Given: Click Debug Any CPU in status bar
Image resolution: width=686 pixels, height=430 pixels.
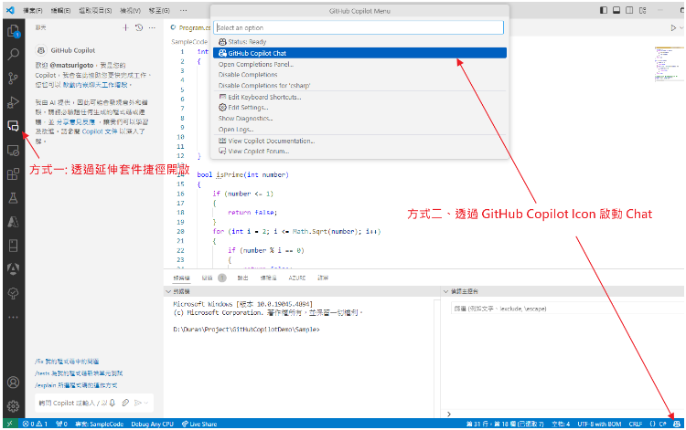Looking at the screenshot, I should pyautogui.click(x=152, y=424).
